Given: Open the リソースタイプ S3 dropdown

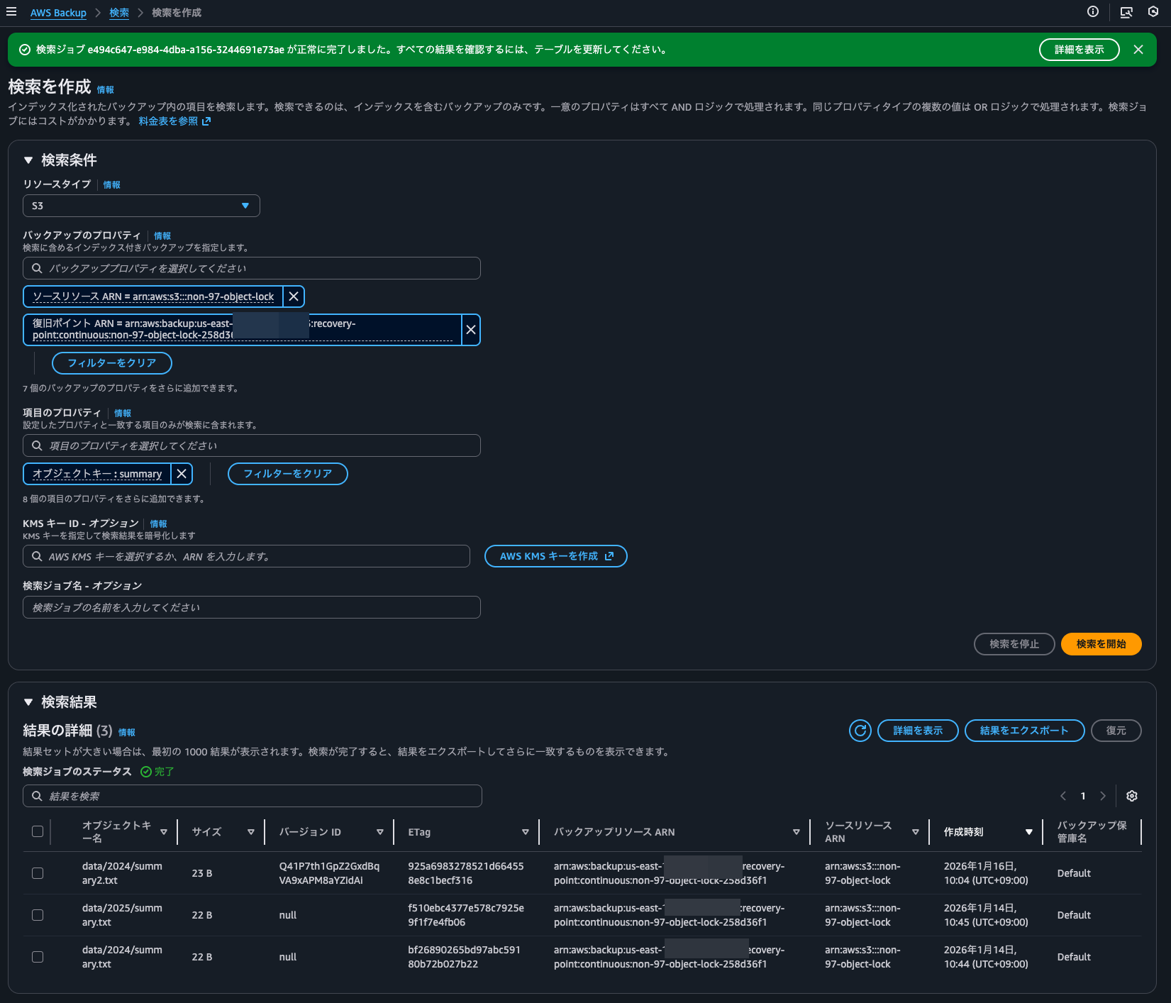Looking at the screenshot, I should click(x=141, y=206).
